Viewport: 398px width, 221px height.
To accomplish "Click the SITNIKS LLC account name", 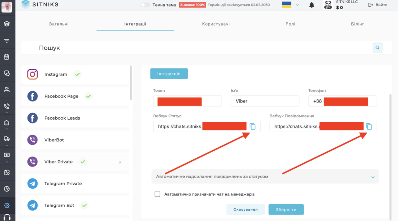I will coord(347,2).
